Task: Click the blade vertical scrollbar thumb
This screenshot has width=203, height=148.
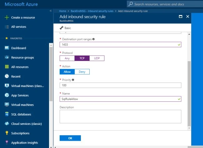Action: coord(189,93)
